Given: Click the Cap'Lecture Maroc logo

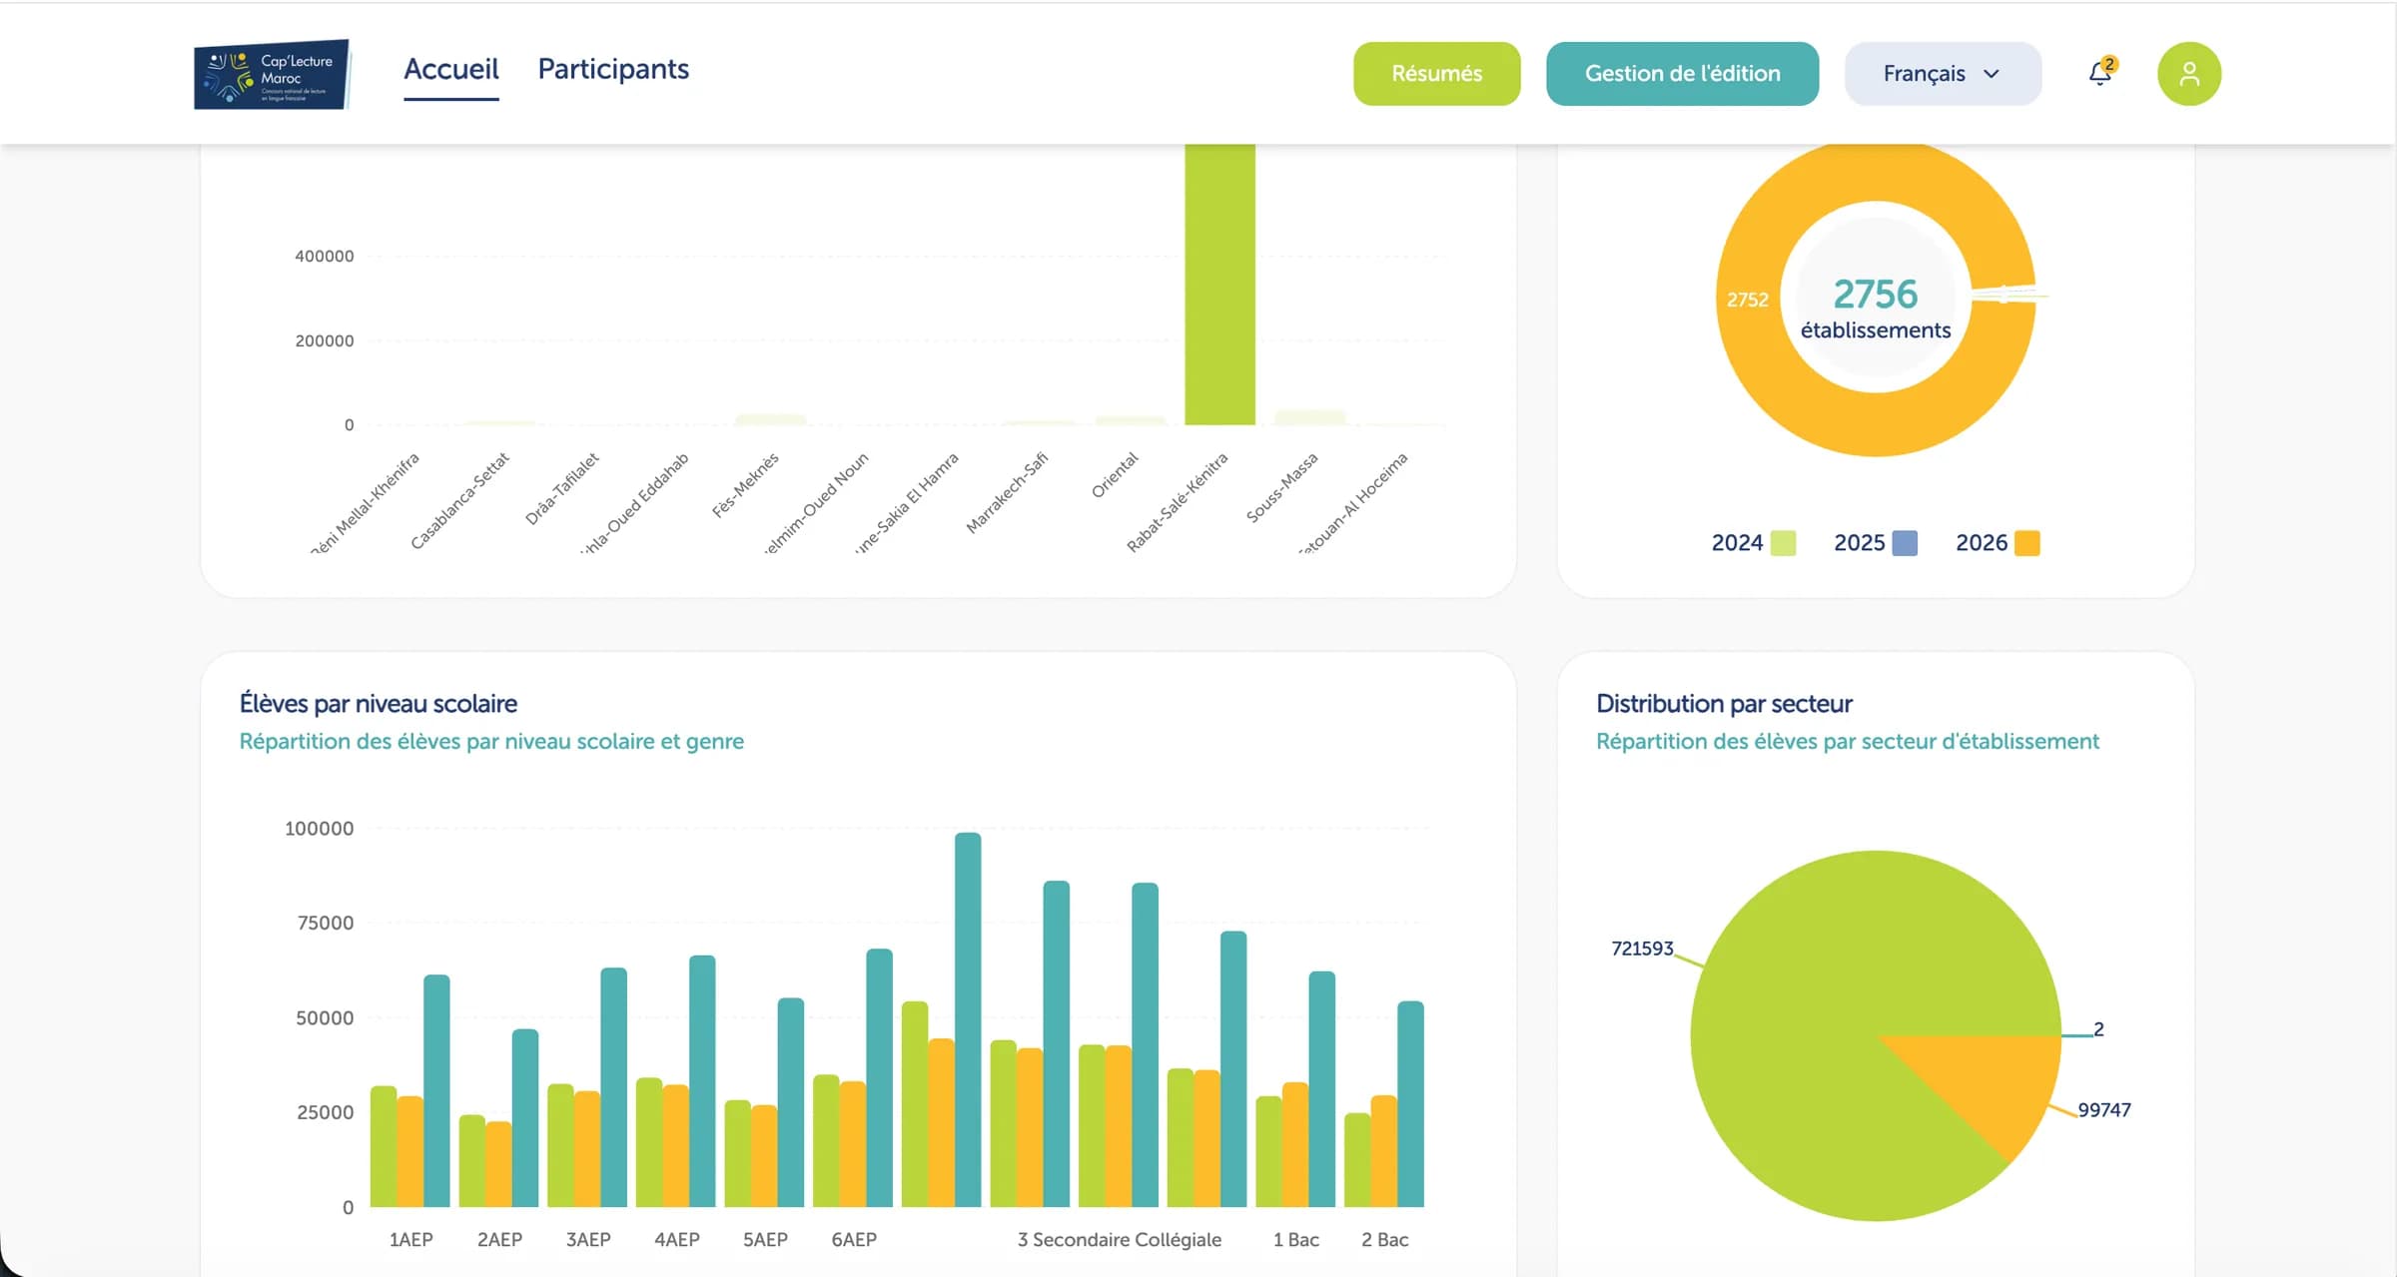Looking at the screenshot, I should pos(272,74).
